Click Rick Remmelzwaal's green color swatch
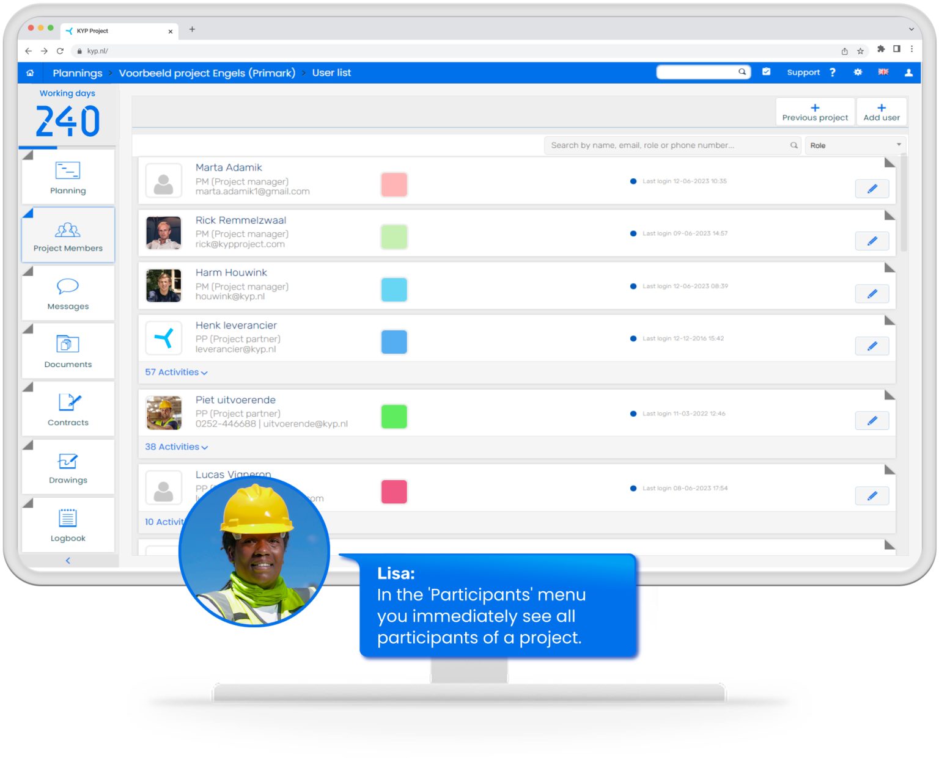The width and height of the screenshot is (939, 758). (x=394, y=237)
